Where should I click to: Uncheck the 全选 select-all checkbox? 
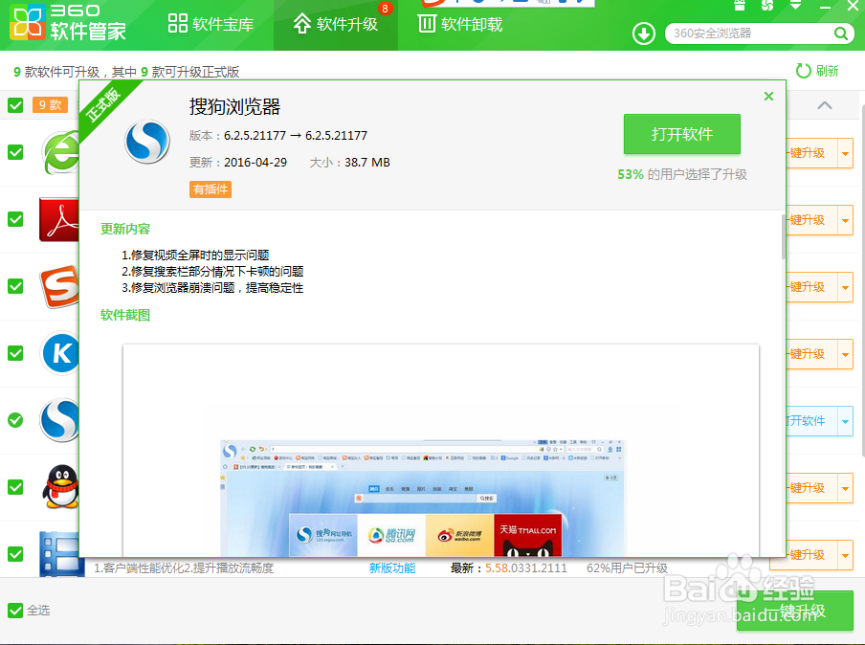pyautogui.click(x=17, y=610)
